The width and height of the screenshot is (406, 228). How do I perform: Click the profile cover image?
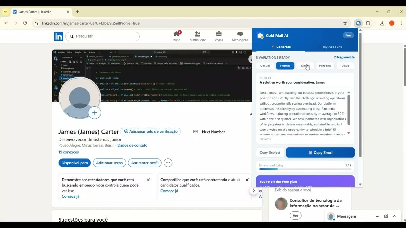tap(152, 76)
